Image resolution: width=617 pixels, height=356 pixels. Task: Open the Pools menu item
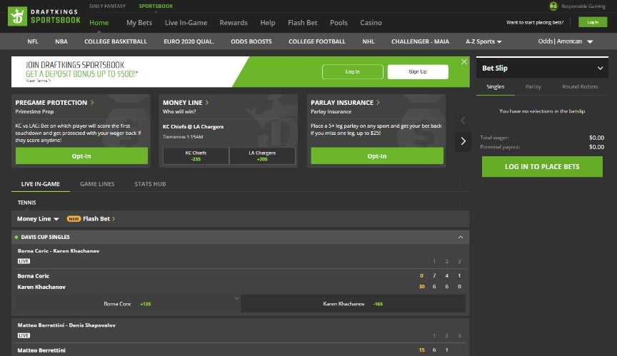[x=338, y=23]
